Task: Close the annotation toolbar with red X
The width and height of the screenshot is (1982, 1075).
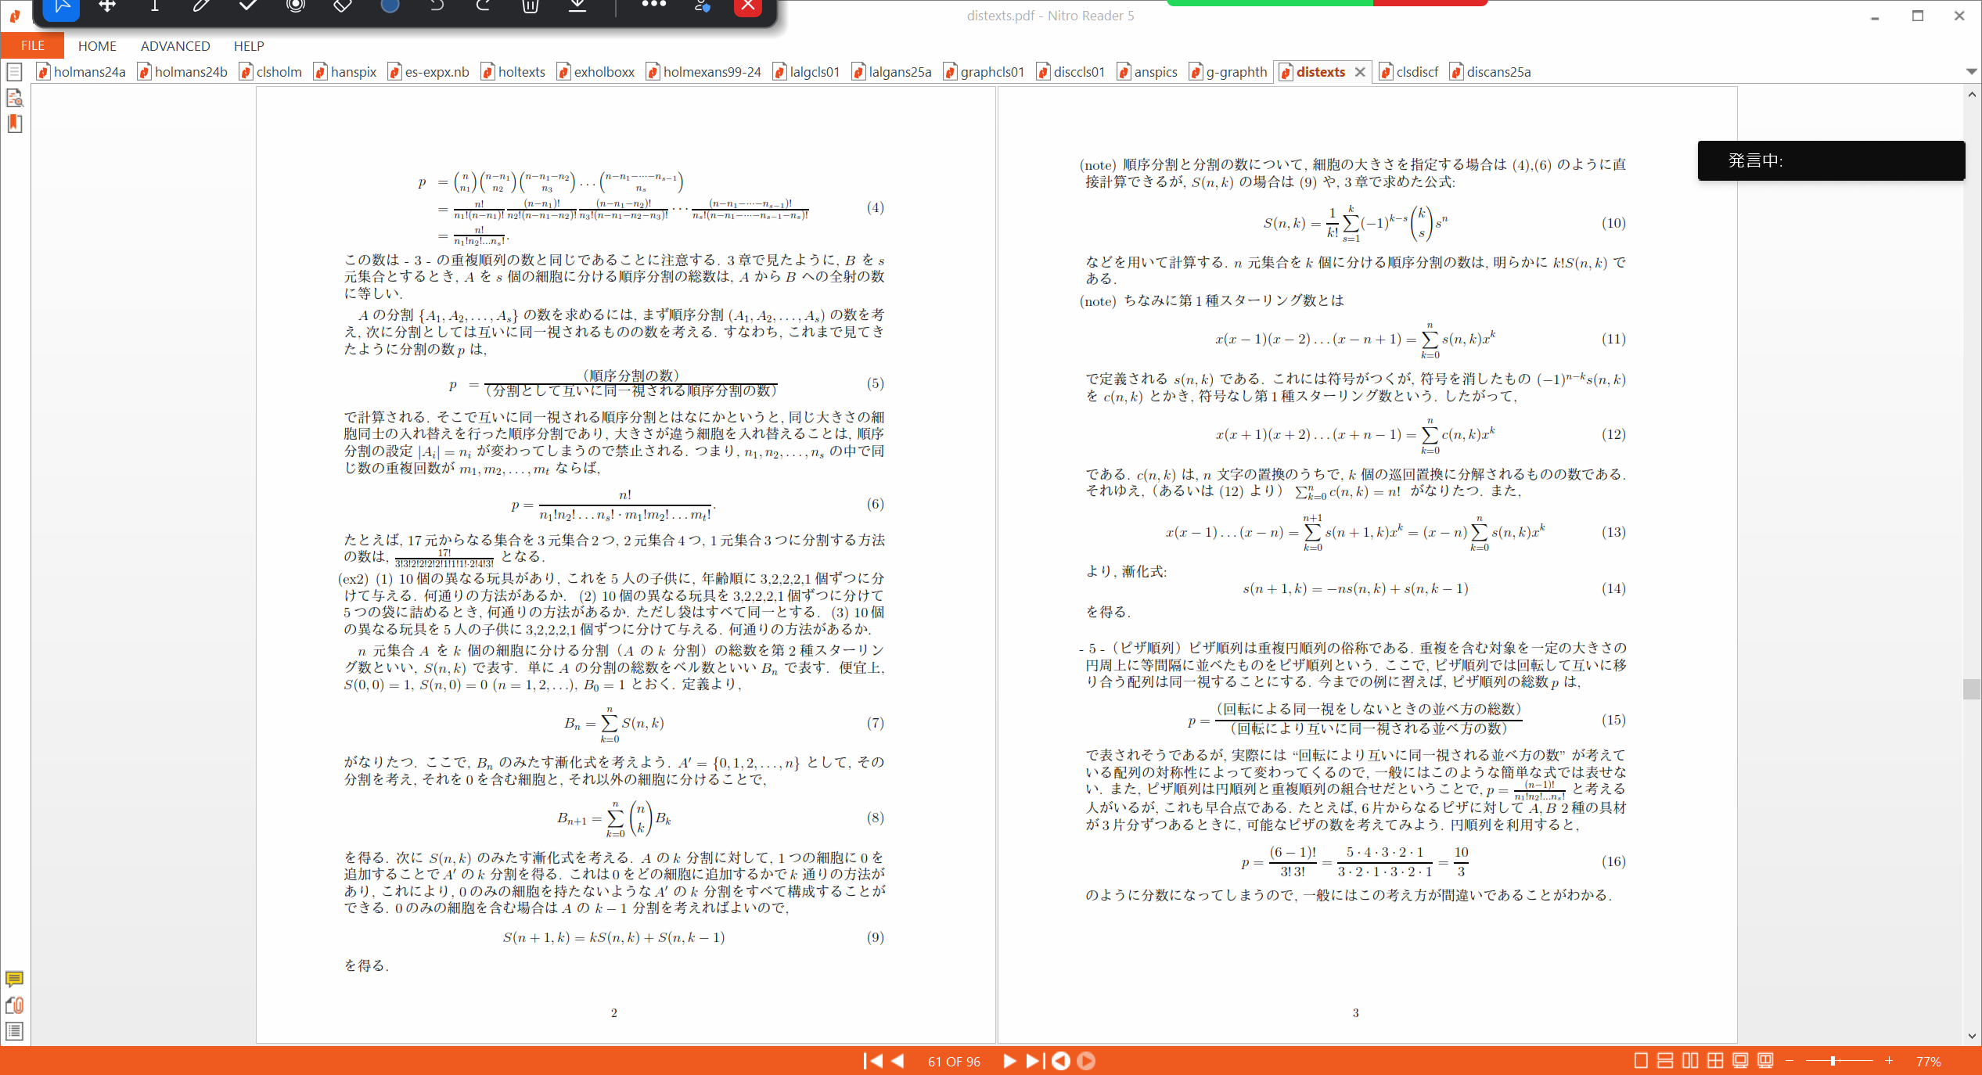Action: (748, 6)
